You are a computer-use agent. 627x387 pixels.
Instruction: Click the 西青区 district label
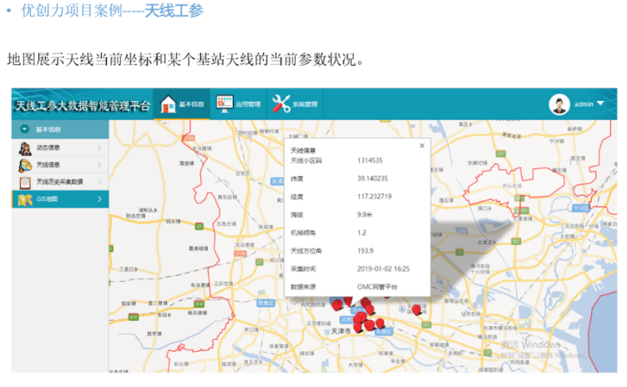(x=266, y=303)
